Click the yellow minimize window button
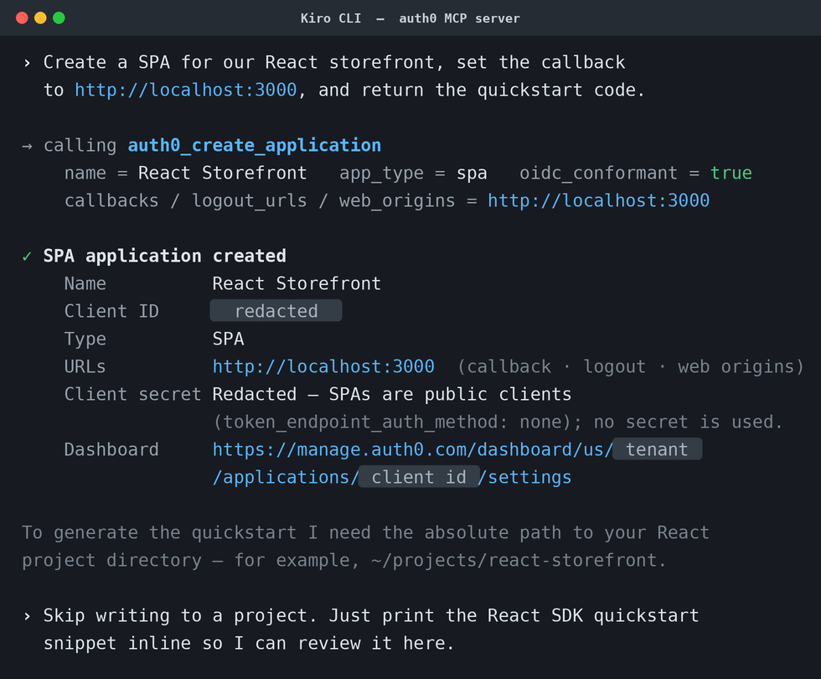The height and width of the screenshot is (679, 821). [x=40, y=18]
